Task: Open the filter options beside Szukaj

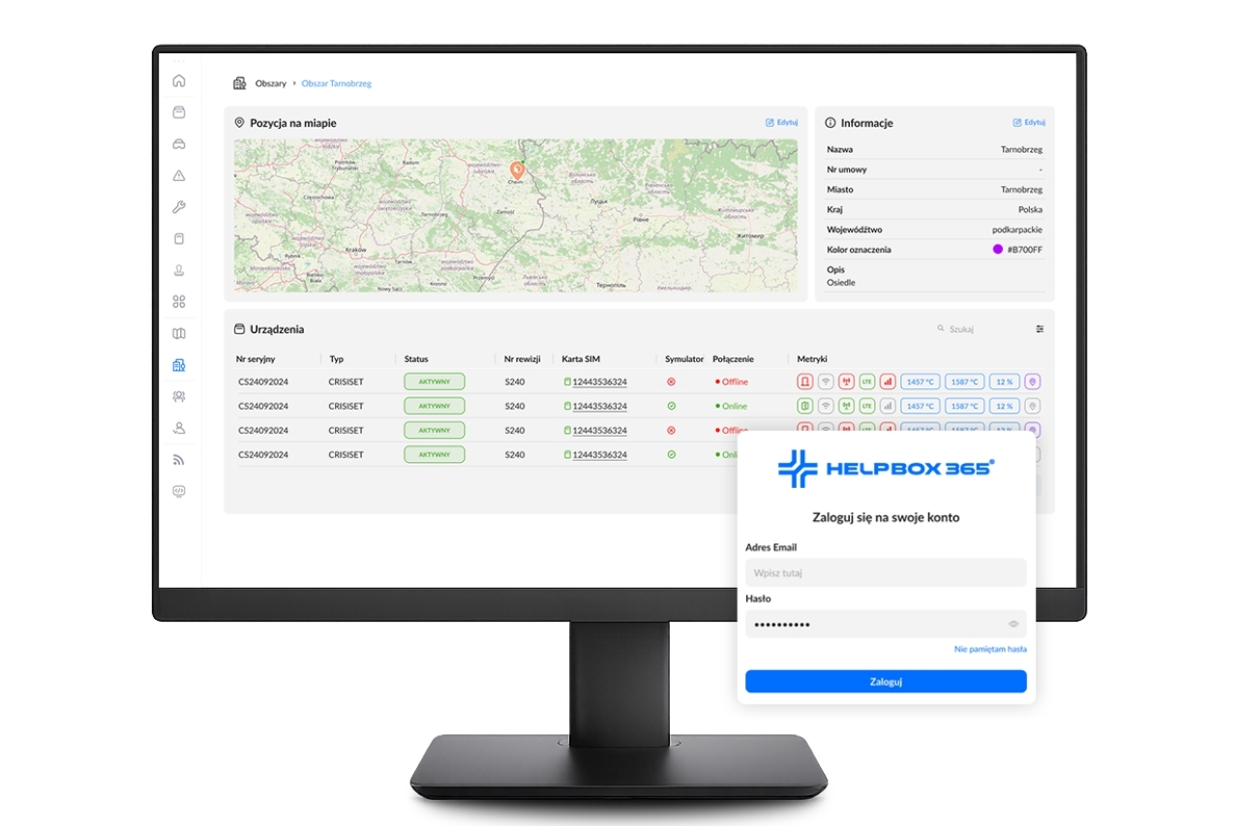Action: [1039, 328]
